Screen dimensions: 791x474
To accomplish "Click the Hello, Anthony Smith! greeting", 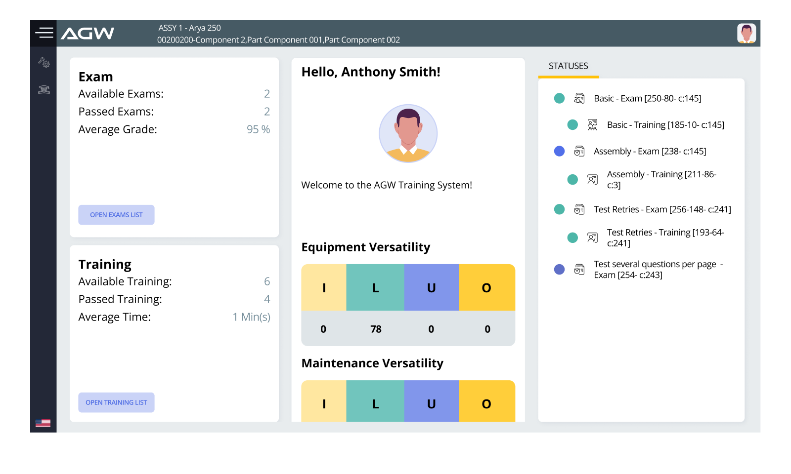I will [371, 72].
